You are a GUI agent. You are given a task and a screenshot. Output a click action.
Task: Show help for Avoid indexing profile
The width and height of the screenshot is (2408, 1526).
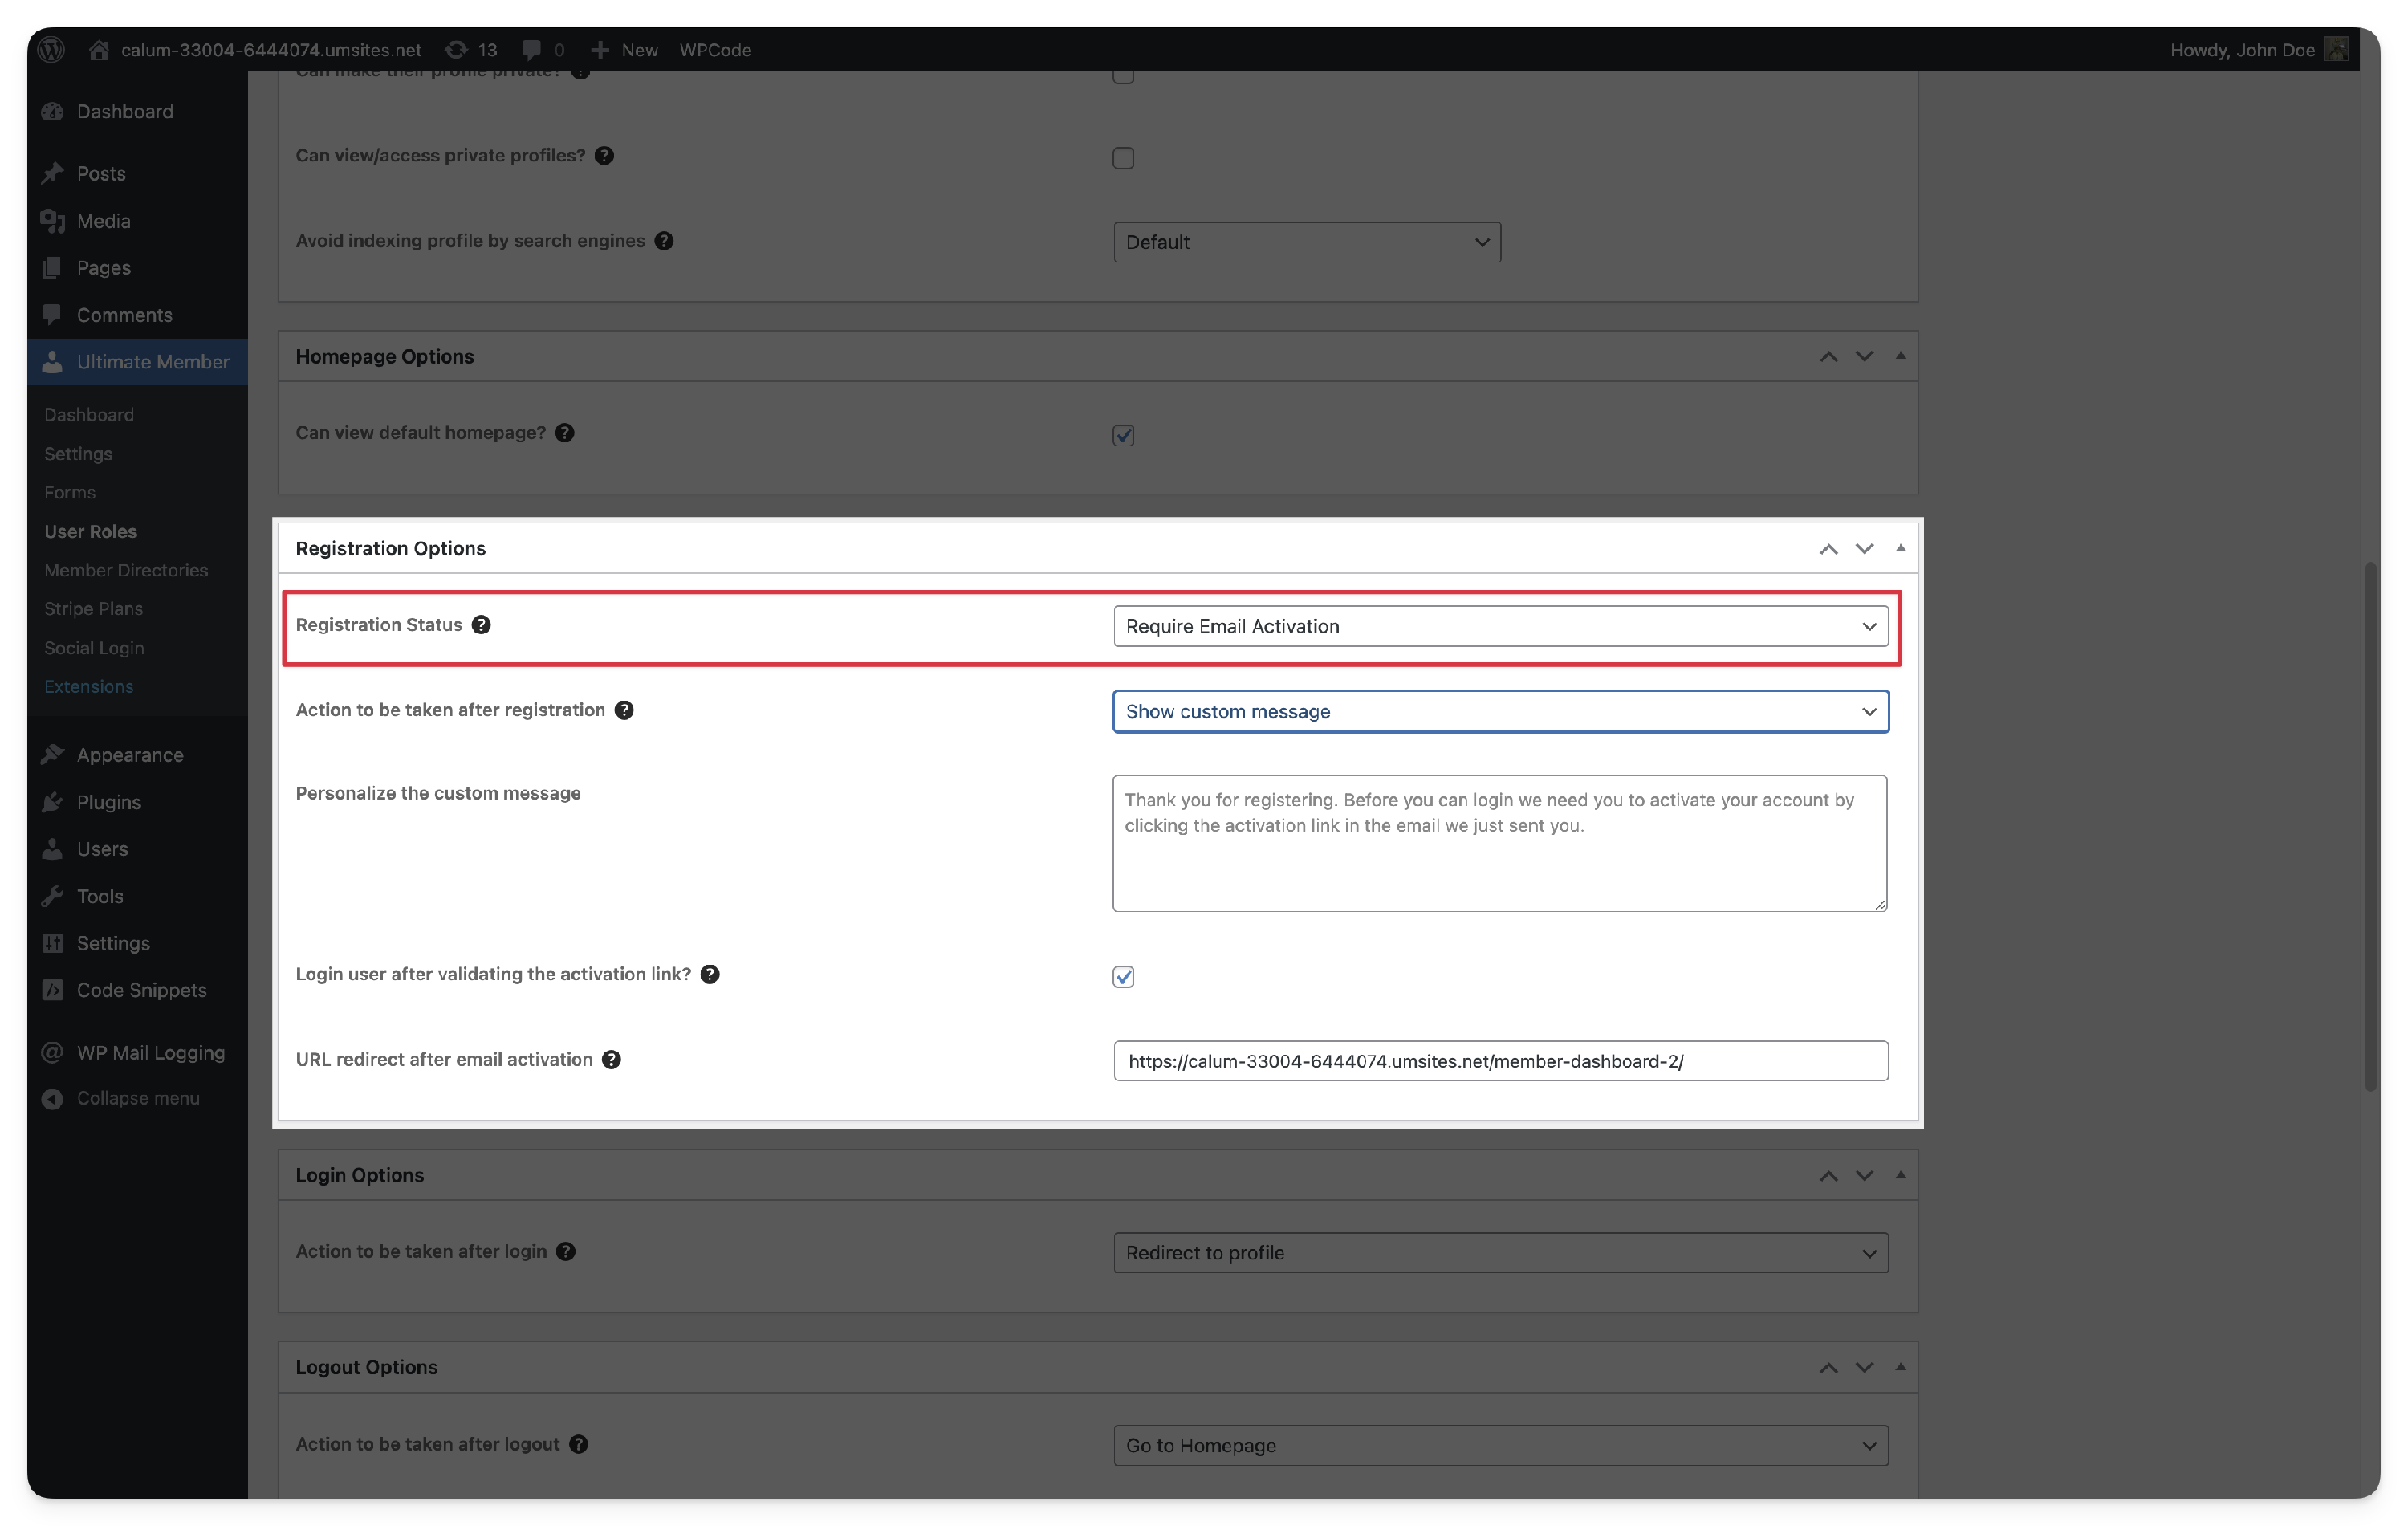664,241
